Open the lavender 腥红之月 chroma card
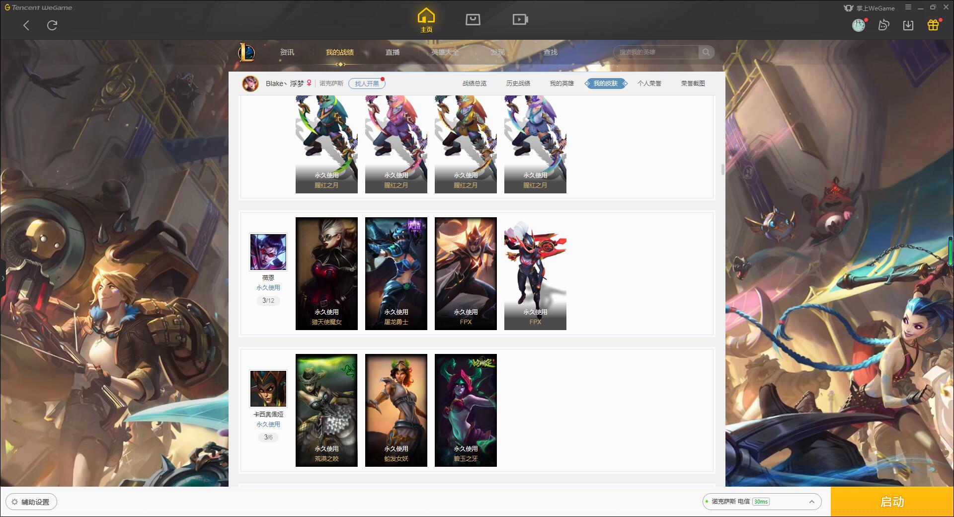The height and width of the screenshot is (517, 954). [535, 144]
